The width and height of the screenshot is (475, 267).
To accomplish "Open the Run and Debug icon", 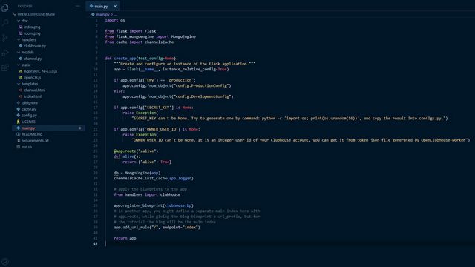I will (5, 53).
